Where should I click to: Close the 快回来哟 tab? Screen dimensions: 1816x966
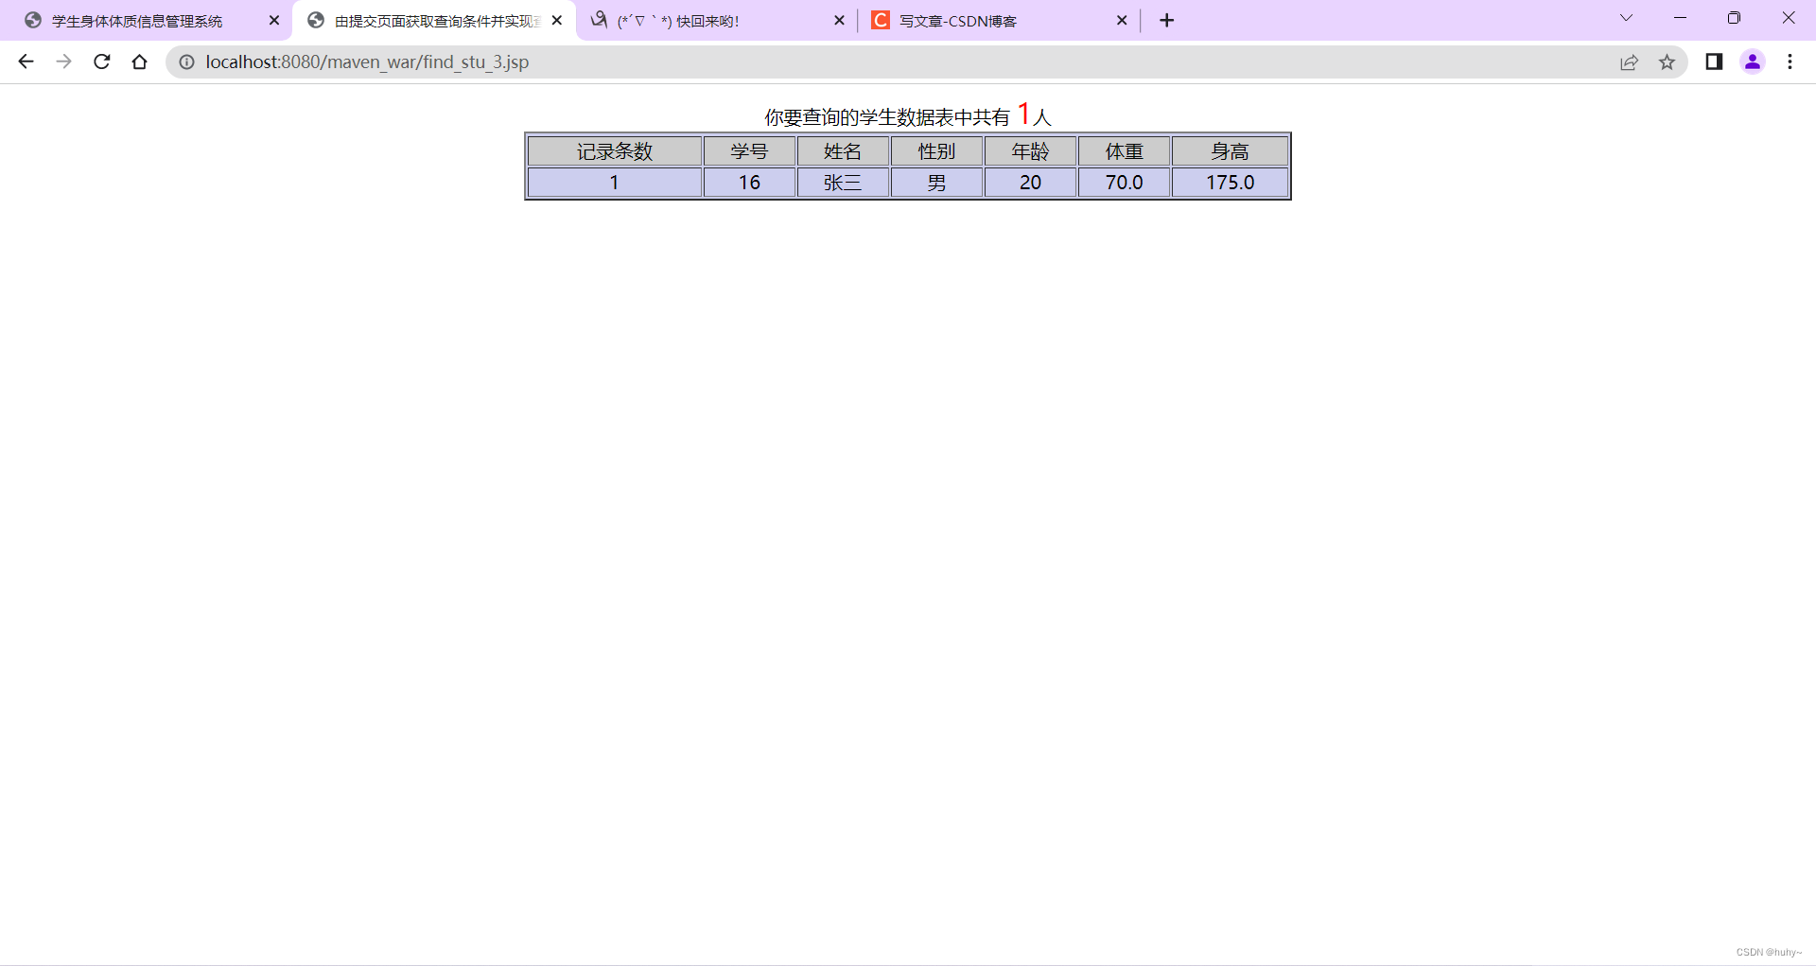click(839, 20)
